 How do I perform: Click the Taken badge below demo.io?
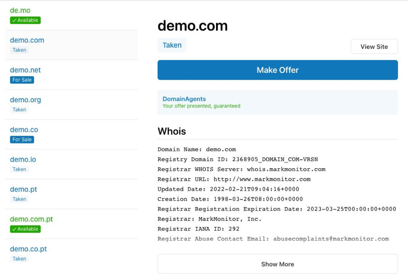19,169
